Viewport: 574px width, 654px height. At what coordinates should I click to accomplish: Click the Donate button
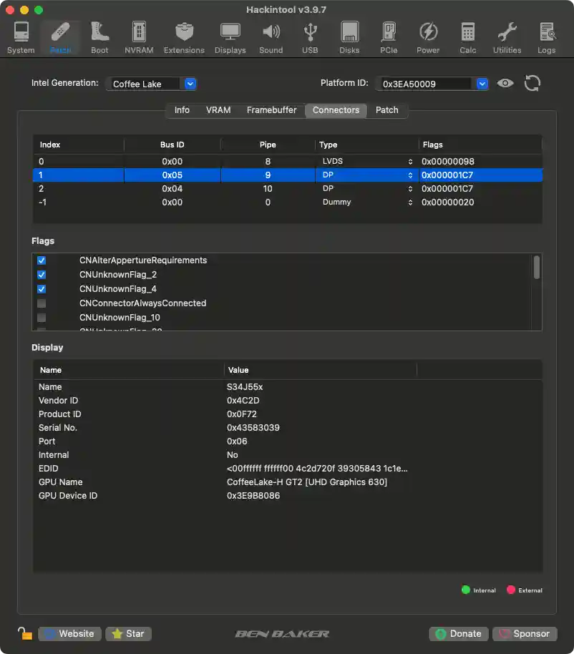pyautogui.click(x=458, y=633)
